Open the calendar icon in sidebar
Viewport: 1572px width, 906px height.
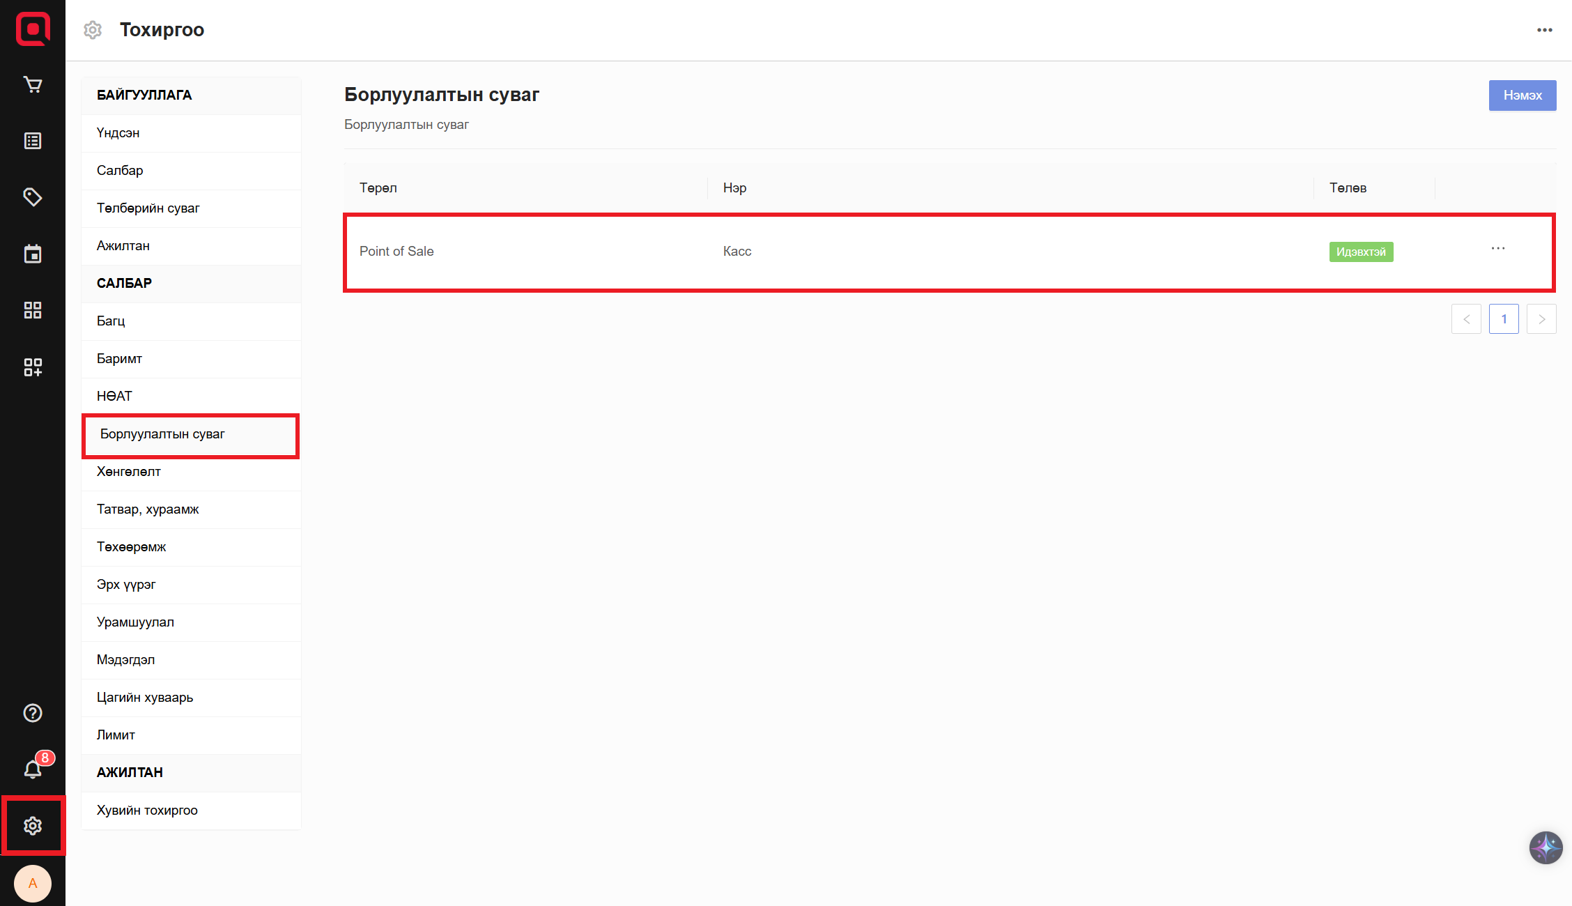(33, 254)
